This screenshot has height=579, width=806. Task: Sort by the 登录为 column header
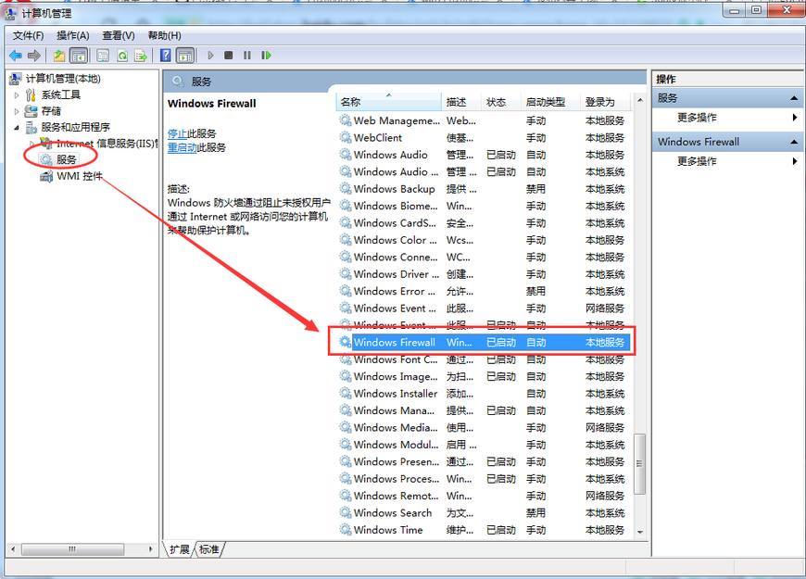[607, 102]
